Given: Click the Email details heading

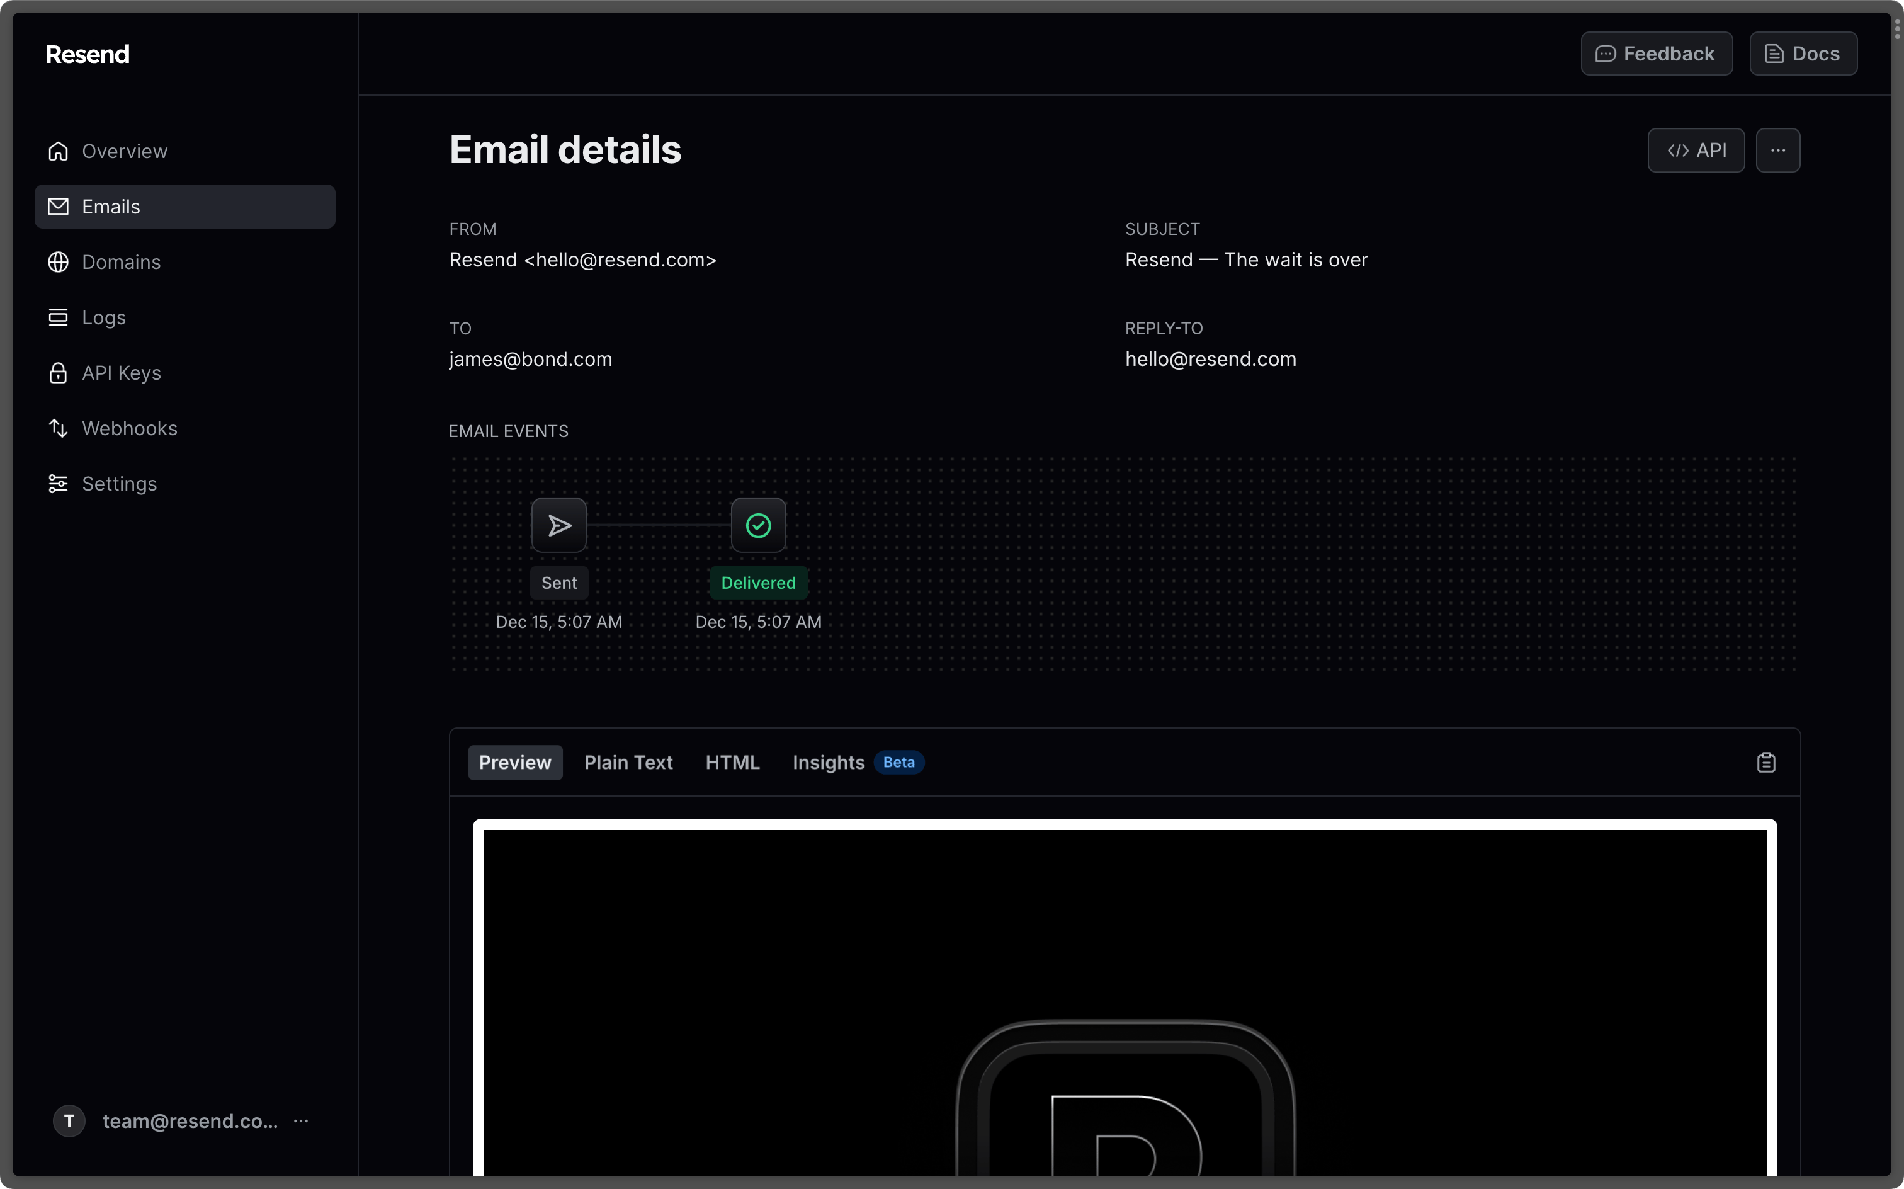Looking at the screenshot, I should pos(565,149).
